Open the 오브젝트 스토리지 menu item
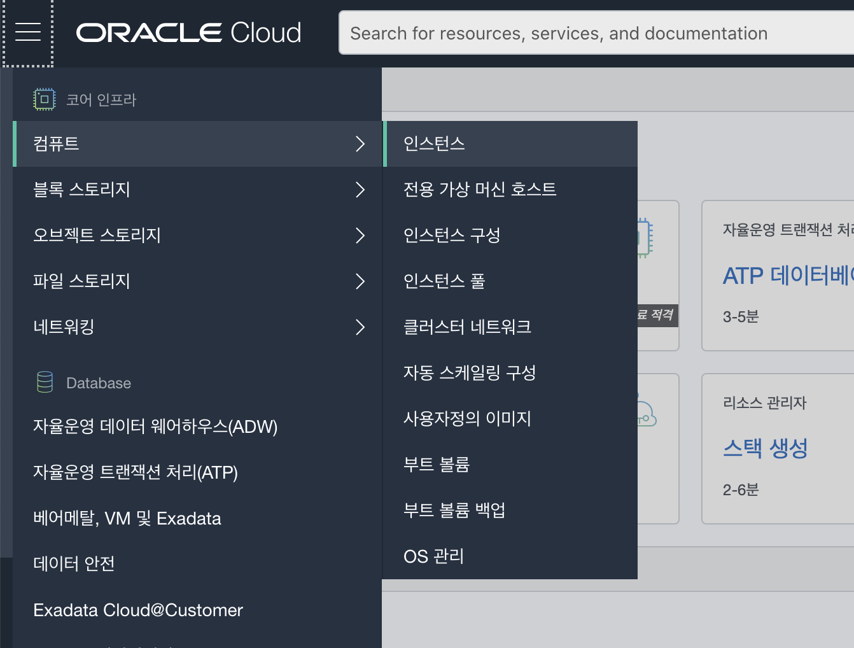 (197, 236)
